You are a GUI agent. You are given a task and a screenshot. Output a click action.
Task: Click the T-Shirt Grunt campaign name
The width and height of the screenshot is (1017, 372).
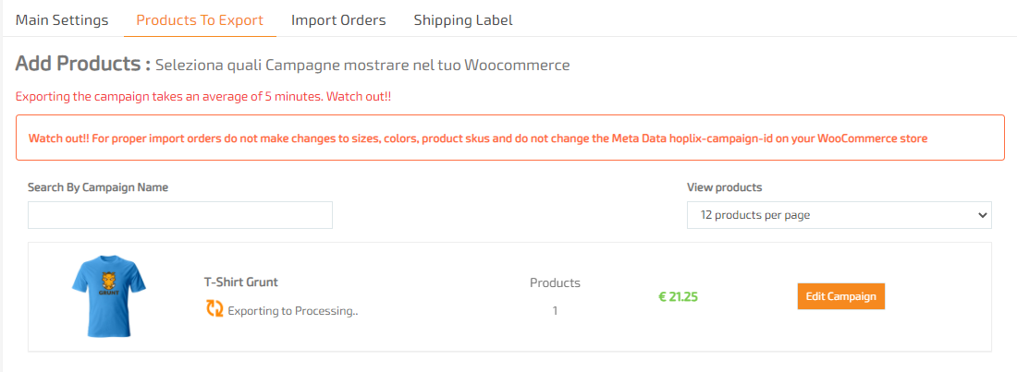(x=240, y=282)
